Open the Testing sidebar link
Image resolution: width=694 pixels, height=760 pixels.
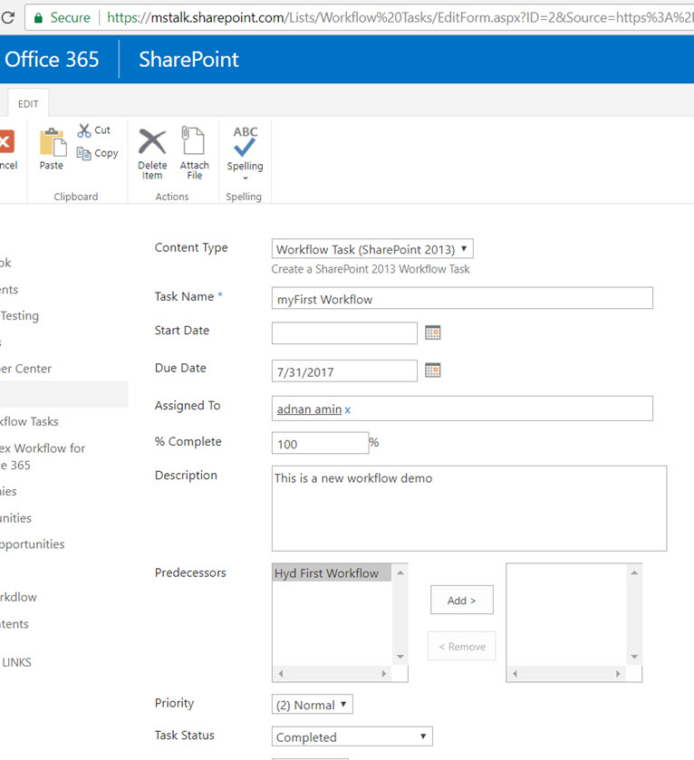pos(19,315)
